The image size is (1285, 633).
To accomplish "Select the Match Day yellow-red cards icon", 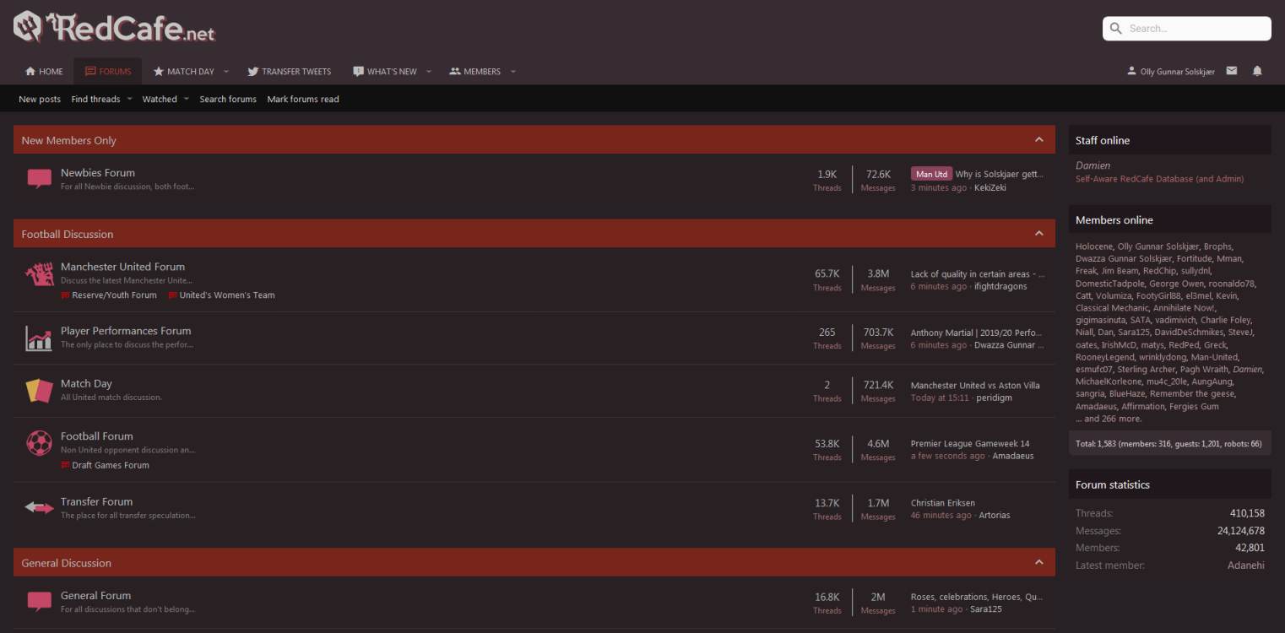I will click(39, 391).
